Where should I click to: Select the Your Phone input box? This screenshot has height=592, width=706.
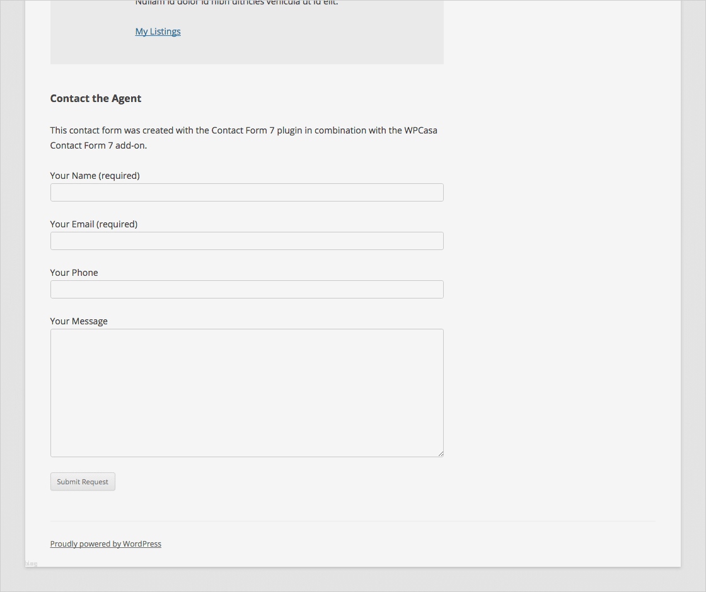pyautogui.click(x=246, y=289)
